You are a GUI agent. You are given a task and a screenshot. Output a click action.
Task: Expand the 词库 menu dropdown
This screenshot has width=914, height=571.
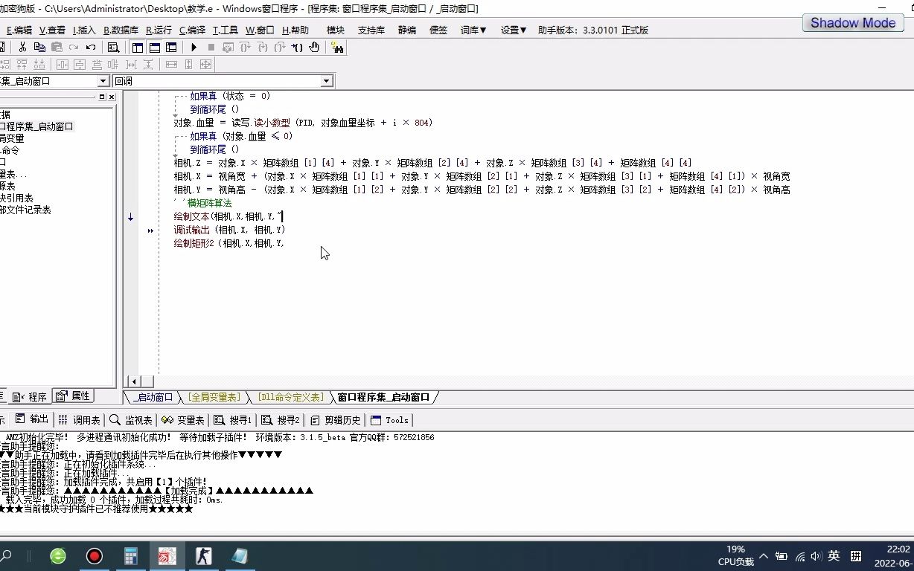(473, 30)
